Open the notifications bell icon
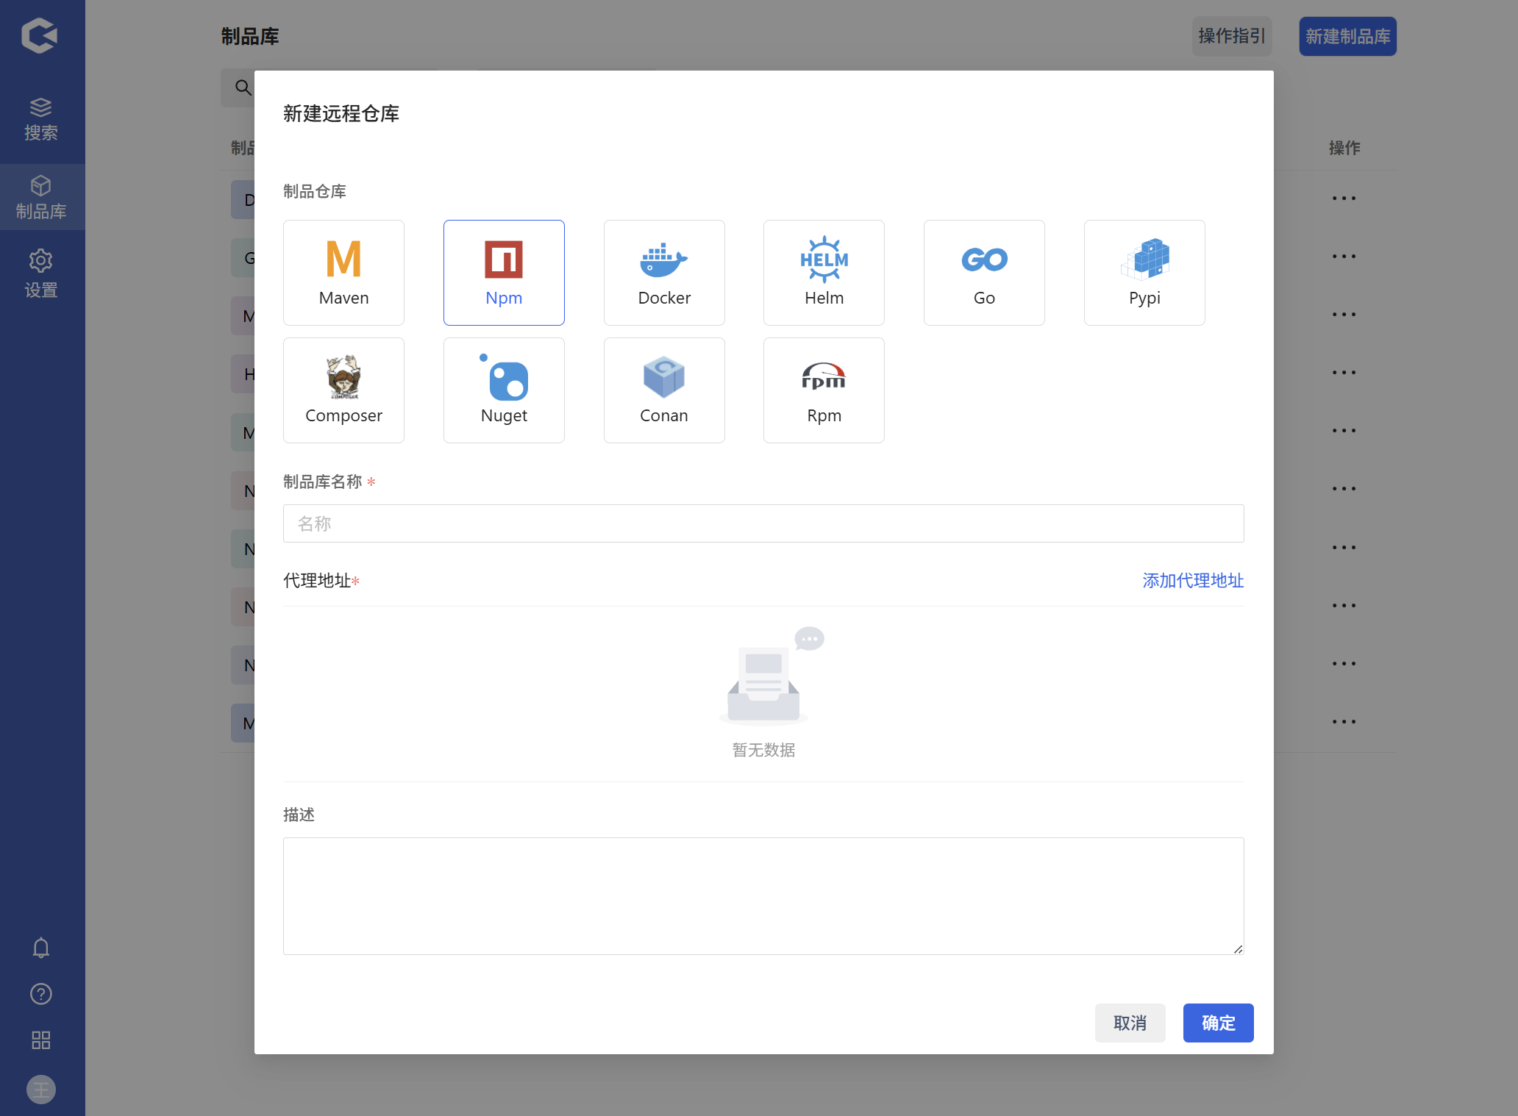The height and width of the screenshot is (1116, 1518). [41, 948]
